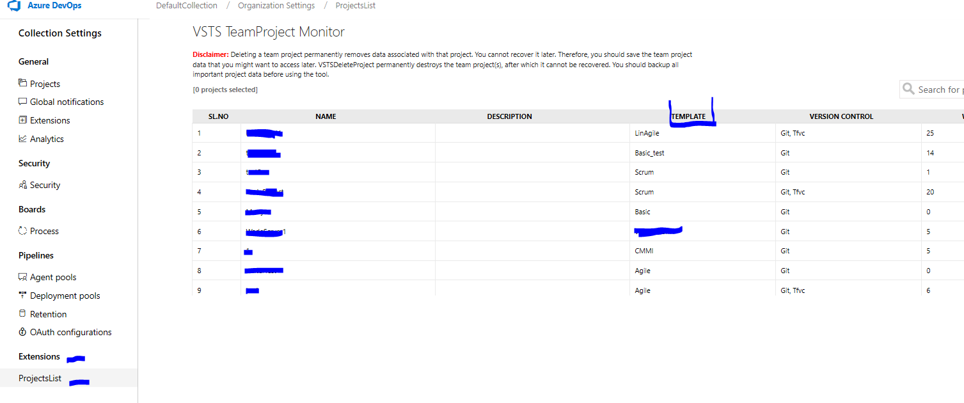This screenshot has height=403, width=964.
Task: Sort by DESCRIPTION column header
Action: (x=509, y=116)
